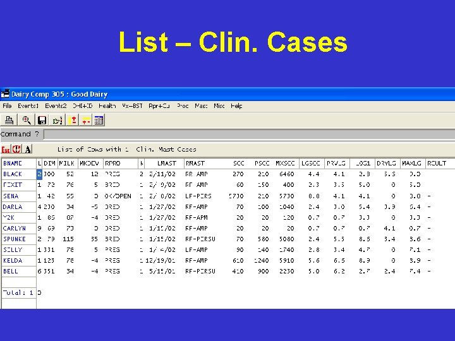
Task: Click the LGSCC column header
Action: (x=312, y=164)
